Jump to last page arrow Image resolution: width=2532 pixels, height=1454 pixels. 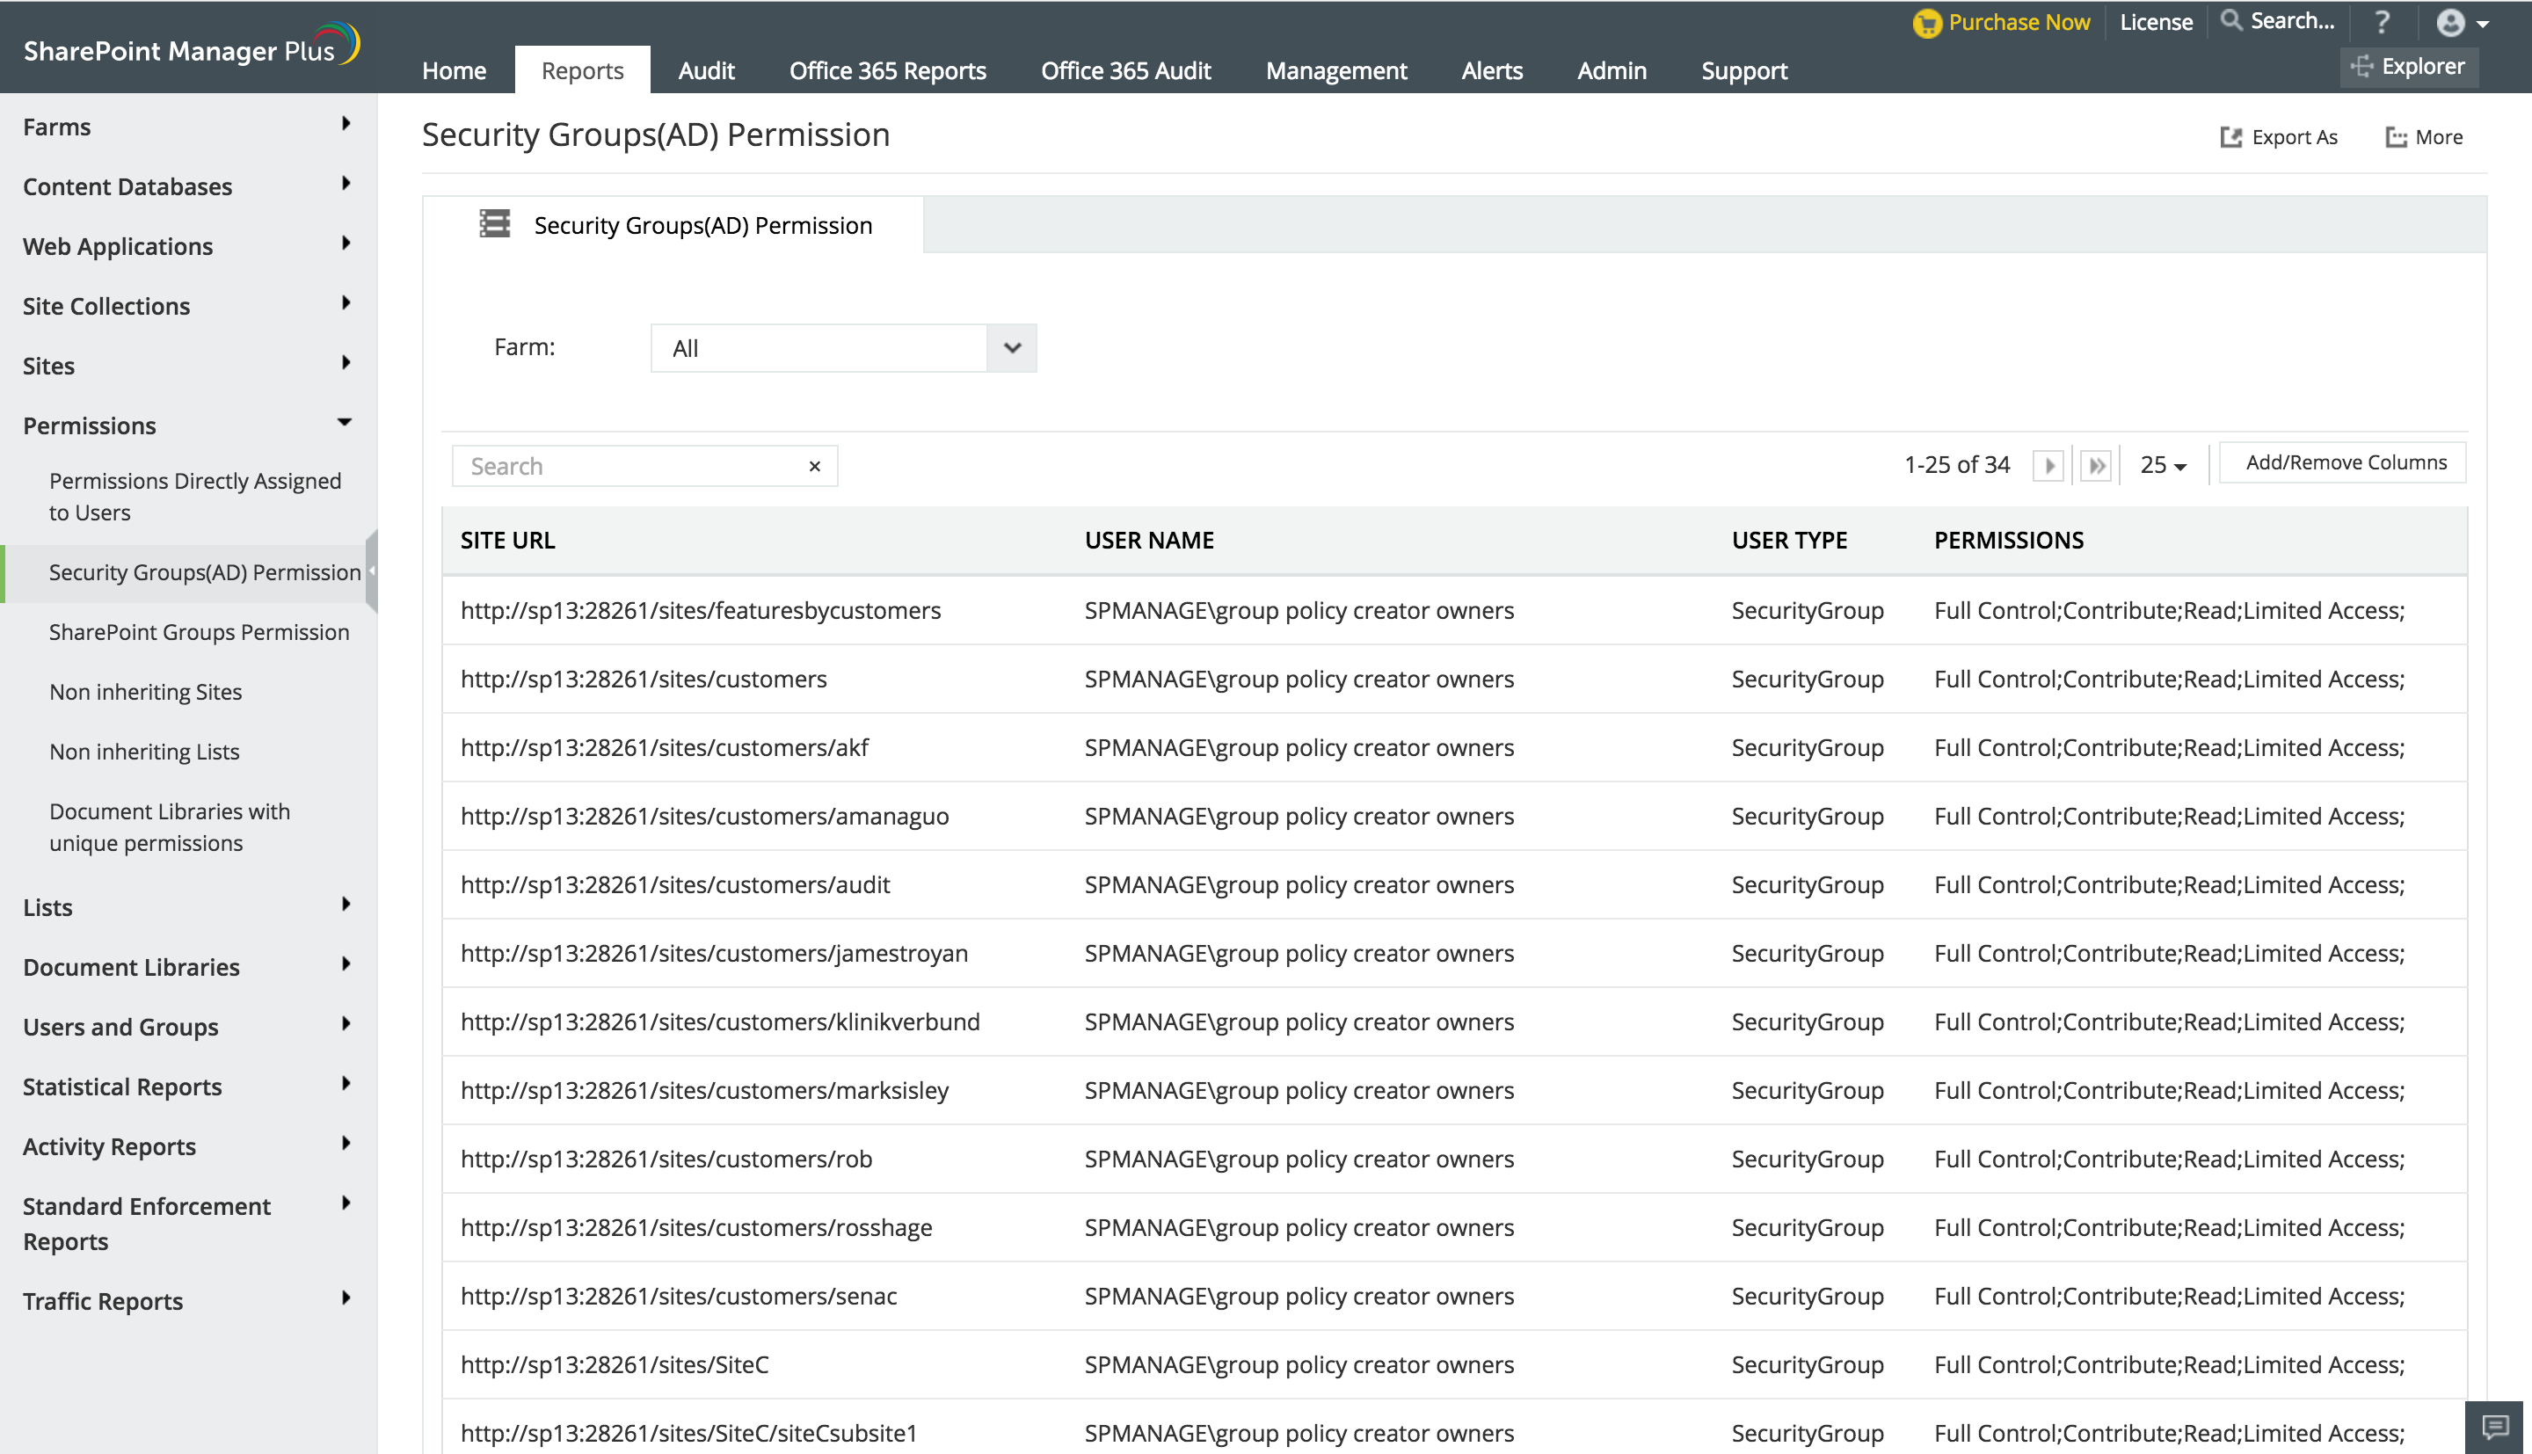click(x=2097, y=465)
